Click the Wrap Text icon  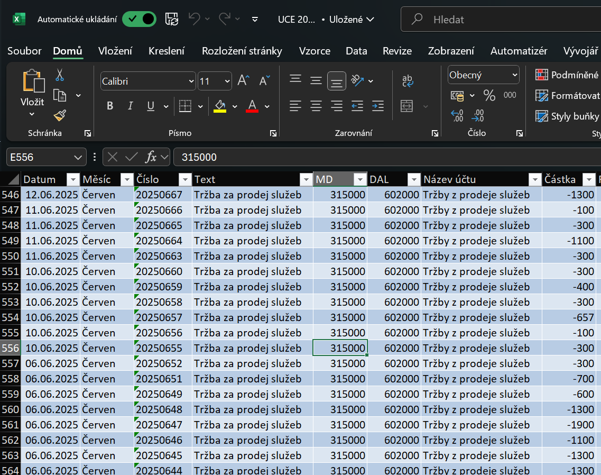coord(408,81)
